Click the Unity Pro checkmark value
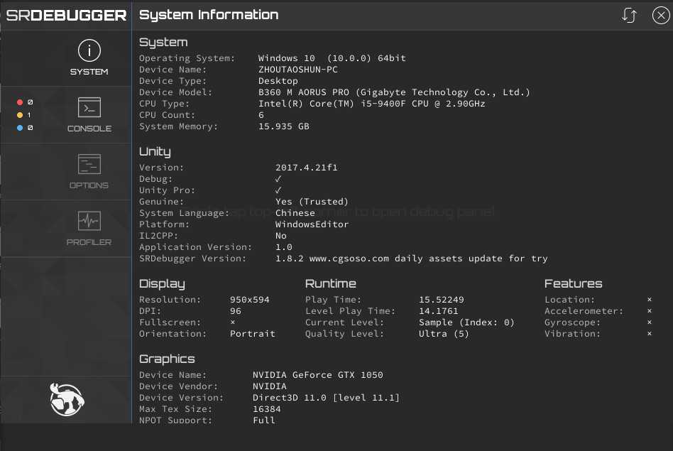 pyautogui.click(x=278, y=190)
